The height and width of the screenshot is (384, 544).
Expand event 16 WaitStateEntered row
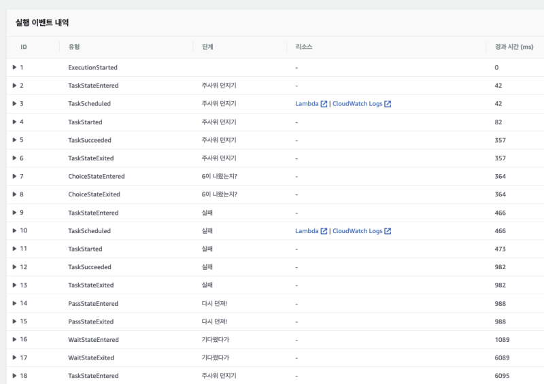(14, 340)
